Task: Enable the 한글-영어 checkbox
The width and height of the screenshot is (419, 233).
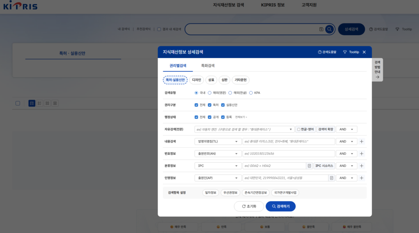Action: 299,129
